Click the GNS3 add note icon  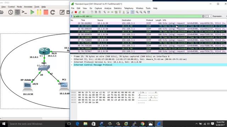click(62, 12)
